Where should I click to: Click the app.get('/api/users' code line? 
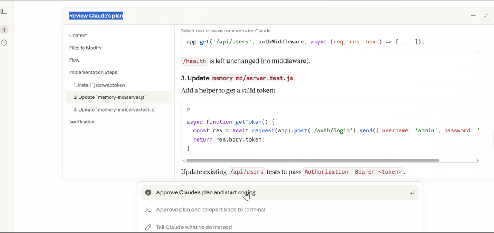pyautogui.click(x=305, y=42)
